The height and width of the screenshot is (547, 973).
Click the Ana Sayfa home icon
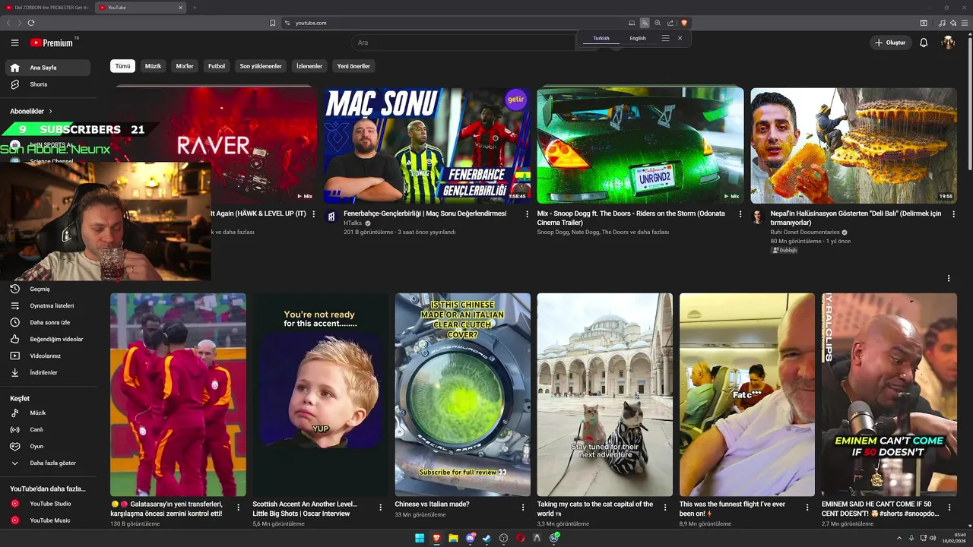pos(14,68)
